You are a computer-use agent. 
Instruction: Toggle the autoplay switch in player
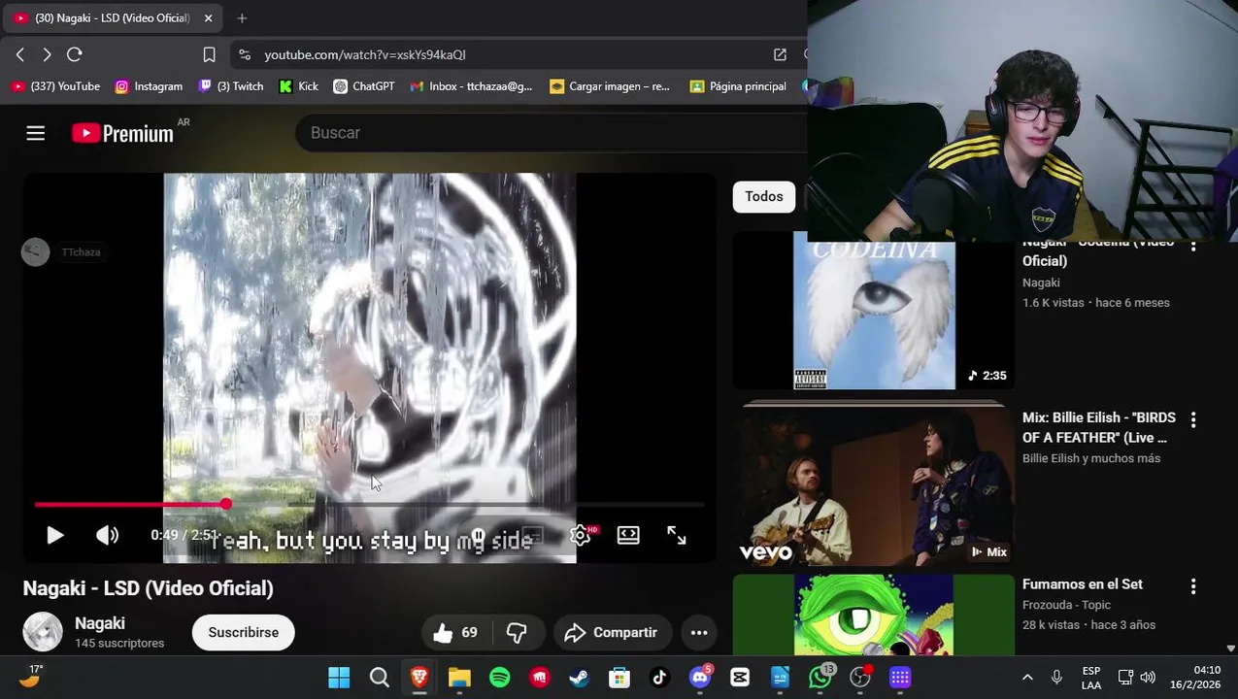pyautogui.click(x=478, y=536)
